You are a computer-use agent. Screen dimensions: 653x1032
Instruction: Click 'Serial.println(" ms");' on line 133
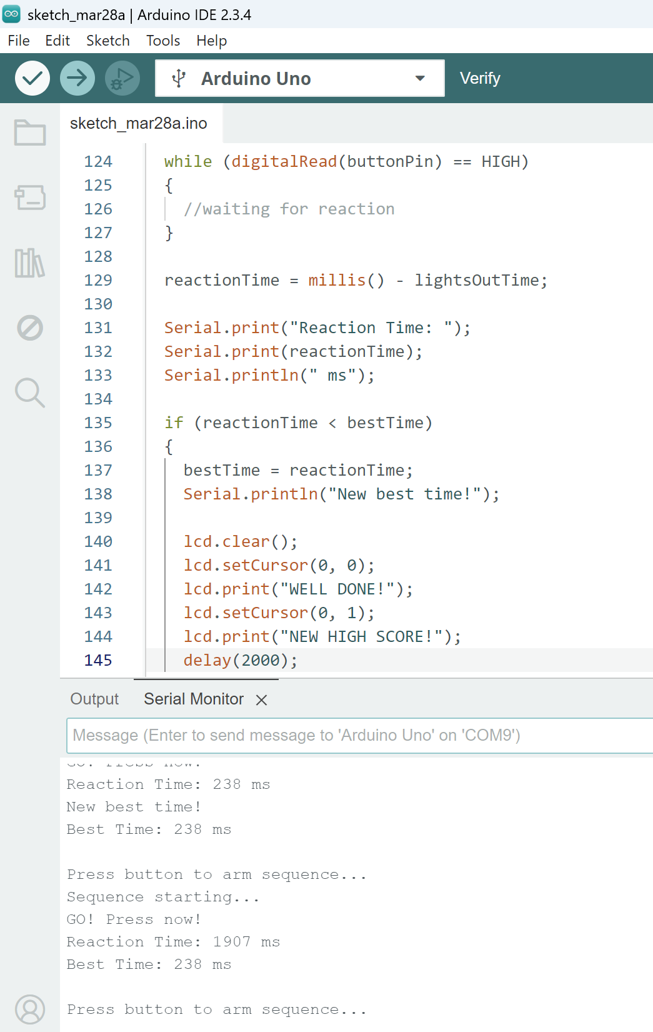coord(269,375)
